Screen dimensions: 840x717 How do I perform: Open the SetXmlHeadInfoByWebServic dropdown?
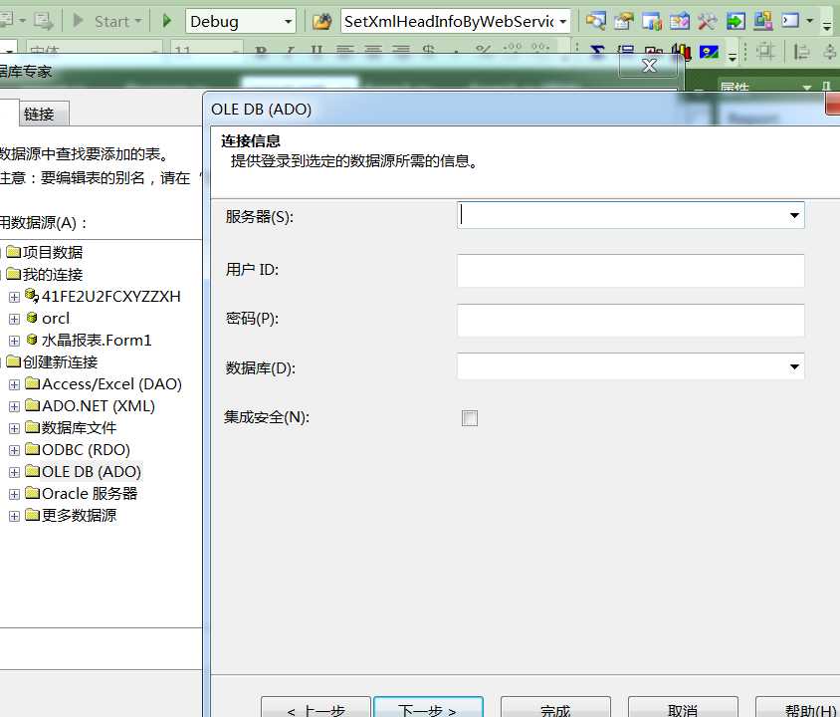tap(563, 22)
